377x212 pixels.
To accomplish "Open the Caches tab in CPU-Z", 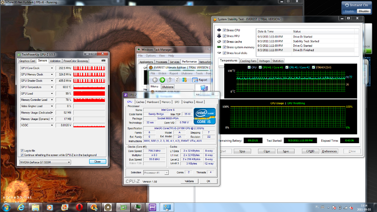I will click(140, 102).
